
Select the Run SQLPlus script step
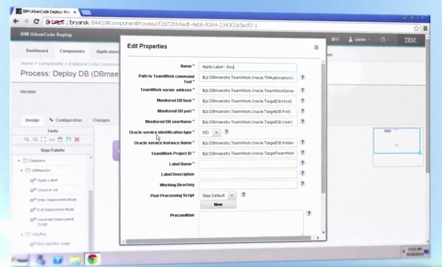click(x=50, y=244)
